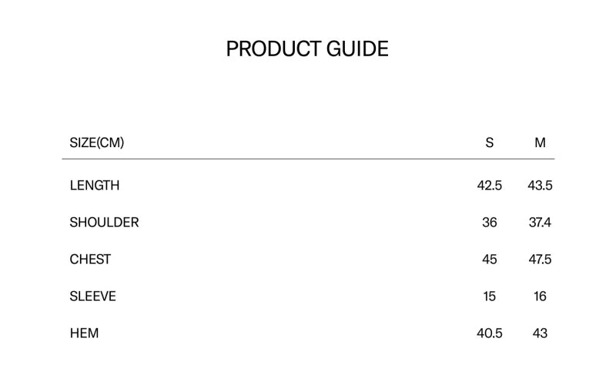This screenshot has height=375, width=616.
Task: Click the shoulder value 37.4
Action: pos(541,223)
